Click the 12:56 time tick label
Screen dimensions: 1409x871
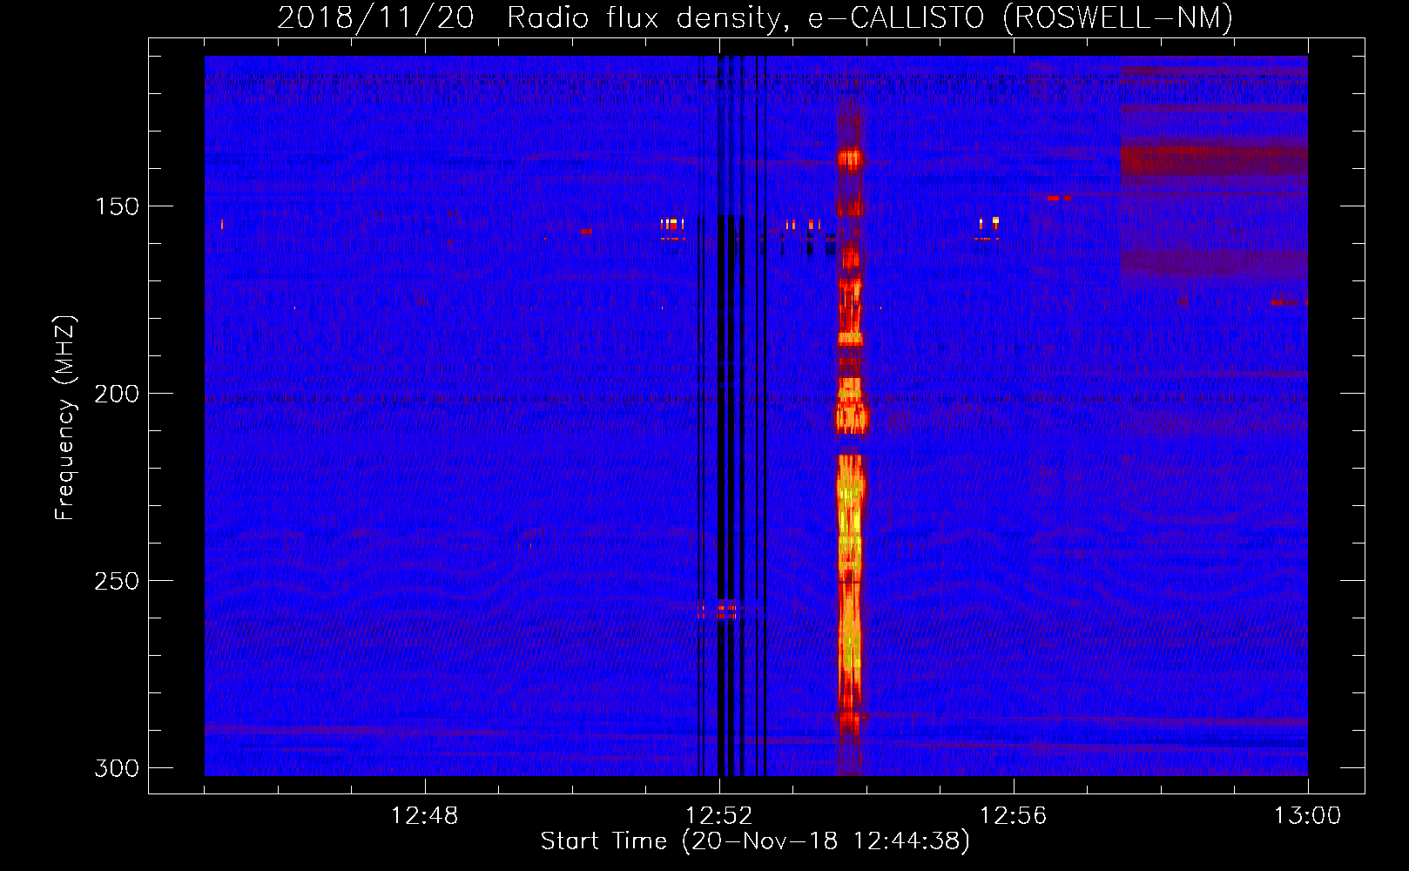(1014, 816)
